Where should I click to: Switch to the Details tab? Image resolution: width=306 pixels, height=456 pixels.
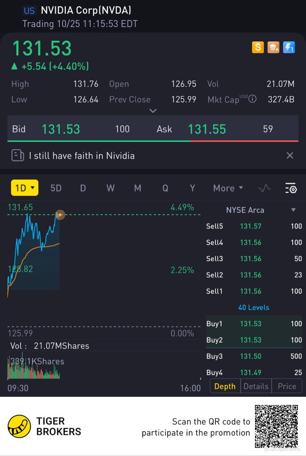(x=256, y=386)
